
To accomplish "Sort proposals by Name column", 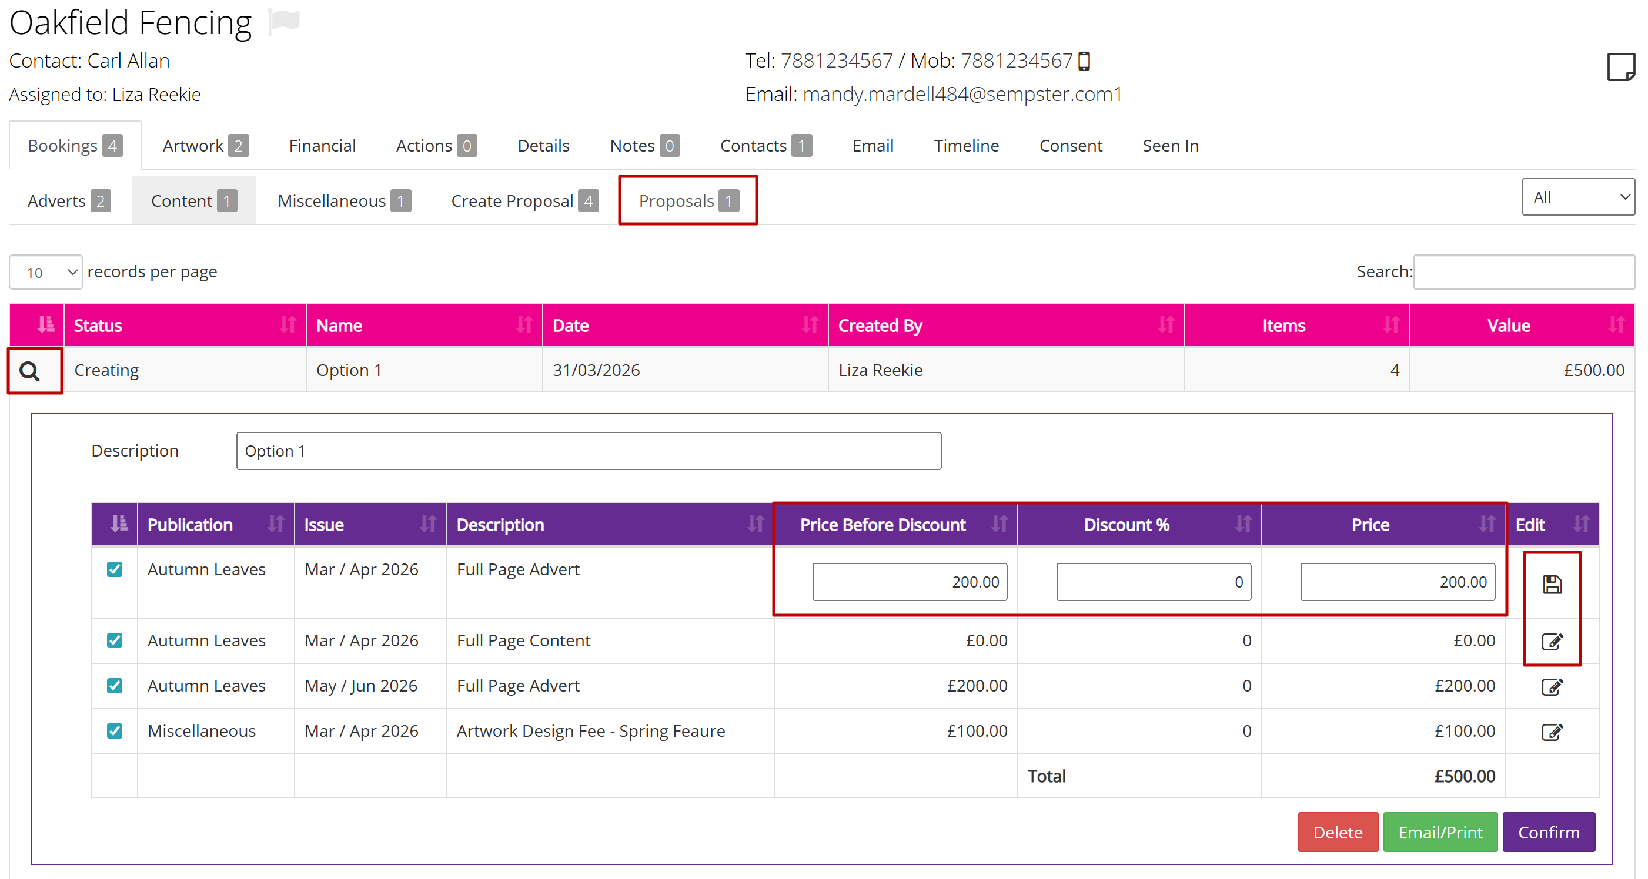I will [424, 326].
